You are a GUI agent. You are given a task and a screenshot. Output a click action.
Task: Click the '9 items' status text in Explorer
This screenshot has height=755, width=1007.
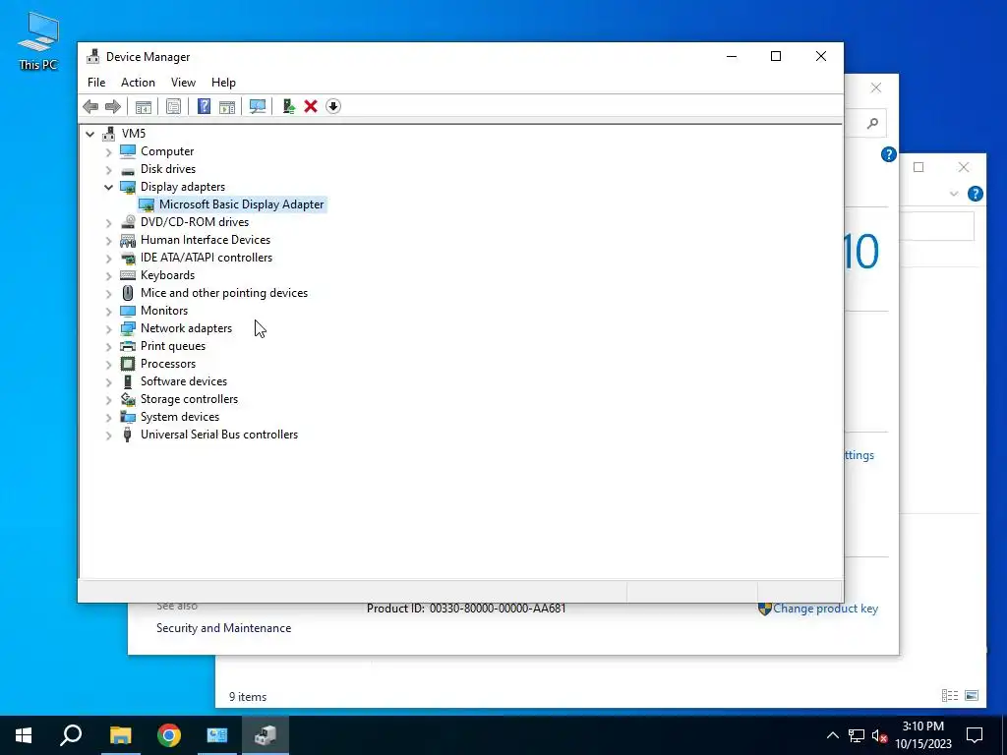point(248,697)
